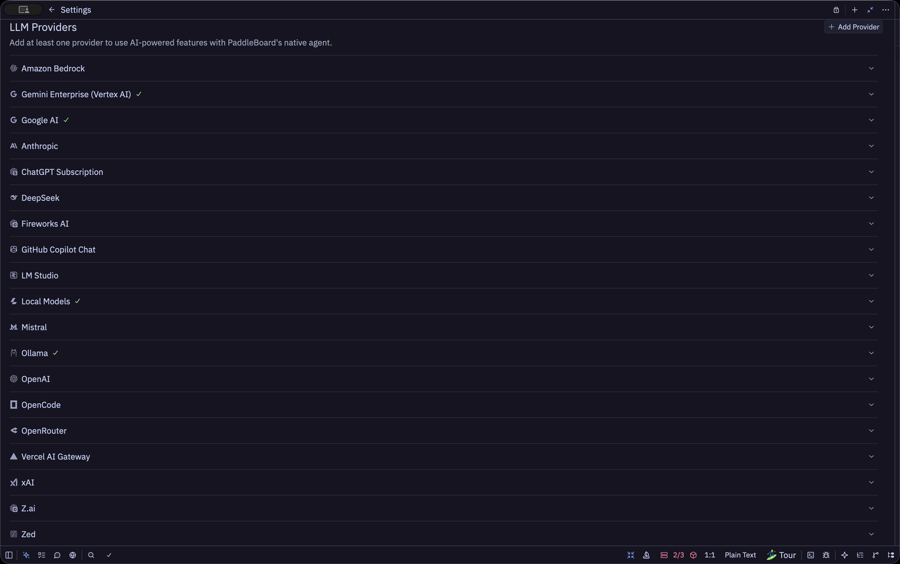Expand the GitHub Copilot Chat chevron

[871, 249]
